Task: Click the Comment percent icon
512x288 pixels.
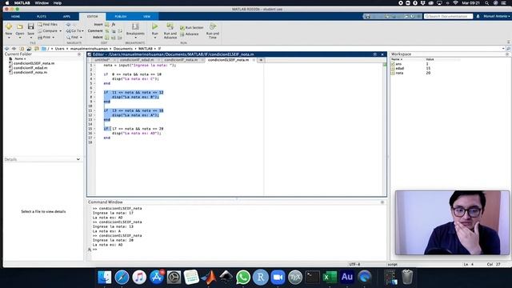Action: (x=107, y=31)
